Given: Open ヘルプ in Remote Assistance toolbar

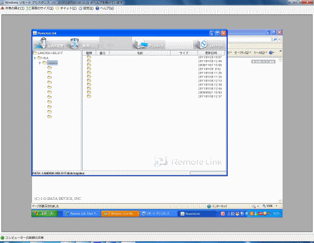Looking at the screenshot, I should click(x=107, y=8).
